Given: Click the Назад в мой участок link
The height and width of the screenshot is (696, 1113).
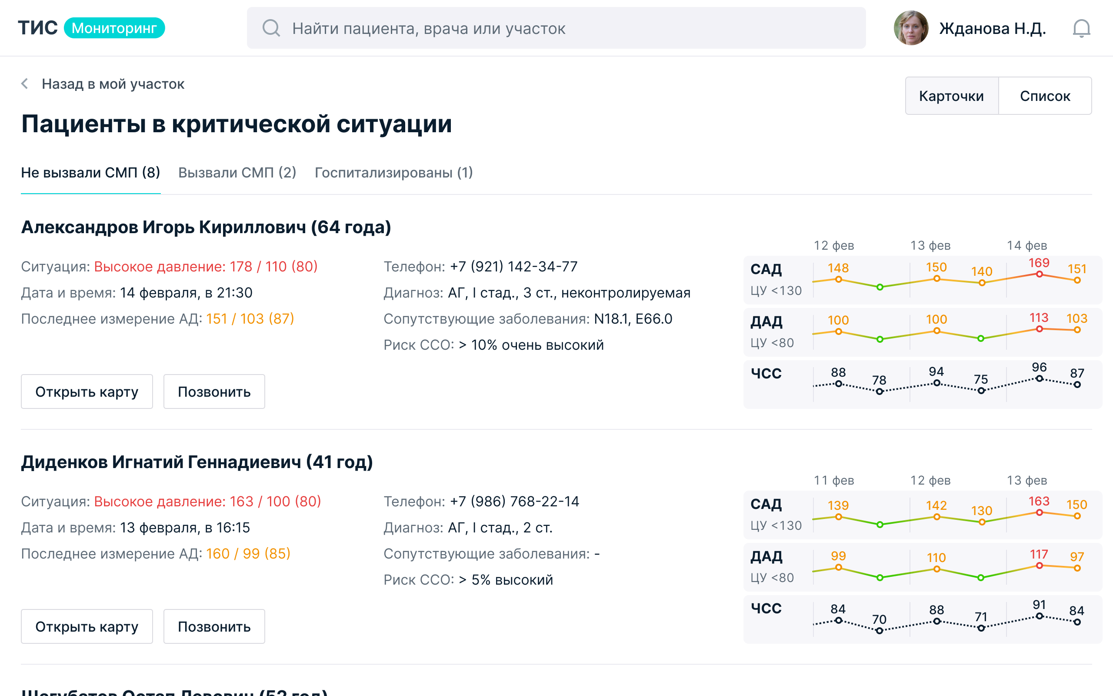Looking at the screenshot, I should click(x=113, y=84).
